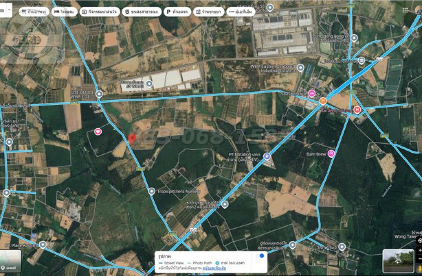The height and width of the screenshot is (276, 422).
Task: Open the camera things-to-do chip
Action: tap(100, 12)
